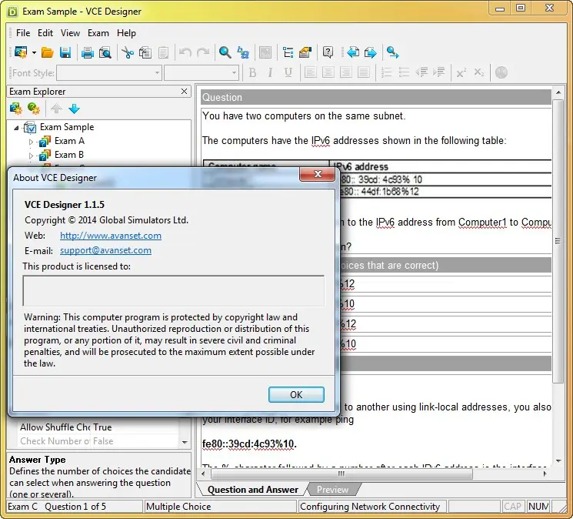Click the New exam toolbar icon
Screen dimensions: 573x519
21,52
